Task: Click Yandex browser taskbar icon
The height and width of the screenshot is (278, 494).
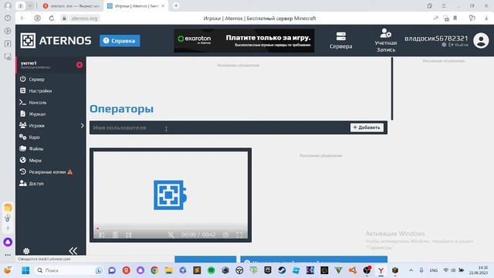Action: tap(381, 270)
